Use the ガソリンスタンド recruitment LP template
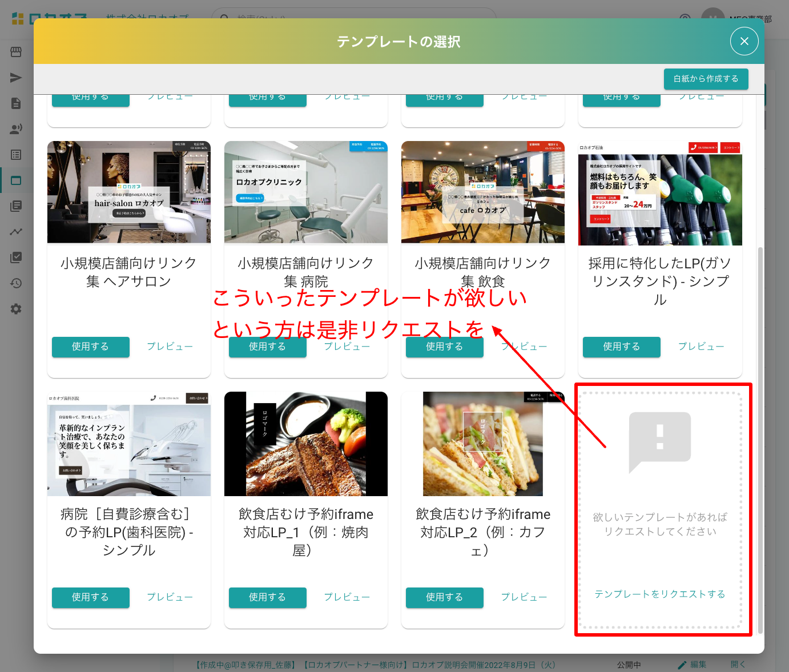Viewport: 789px width, 672px height. 621,347
